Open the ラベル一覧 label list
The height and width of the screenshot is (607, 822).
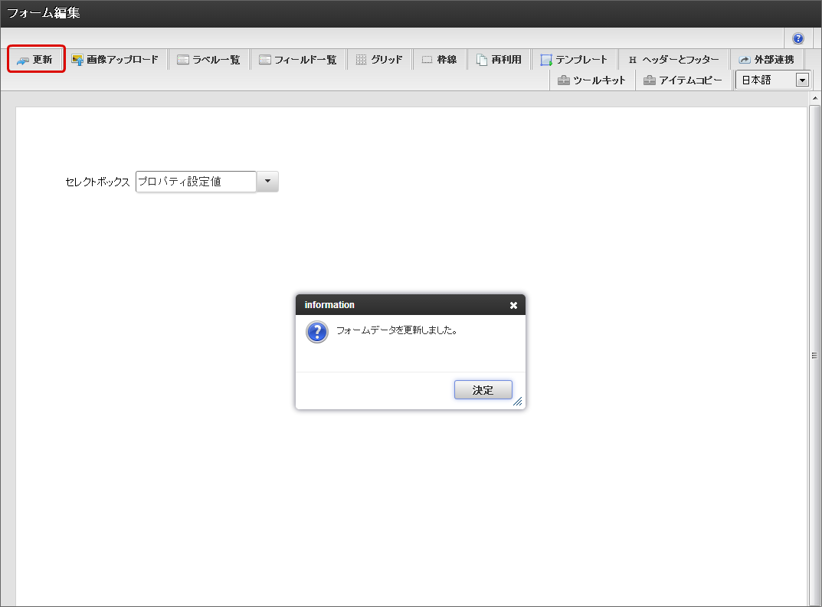click(x=208, y=59)
